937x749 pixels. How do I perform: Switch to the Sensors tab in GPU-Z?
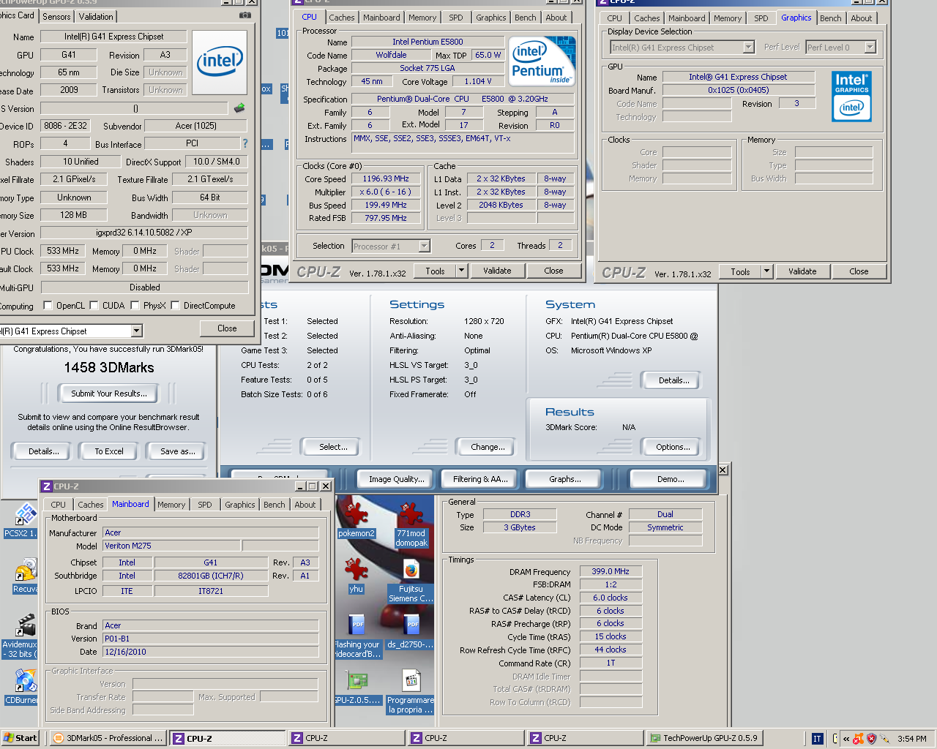[56, 16]
